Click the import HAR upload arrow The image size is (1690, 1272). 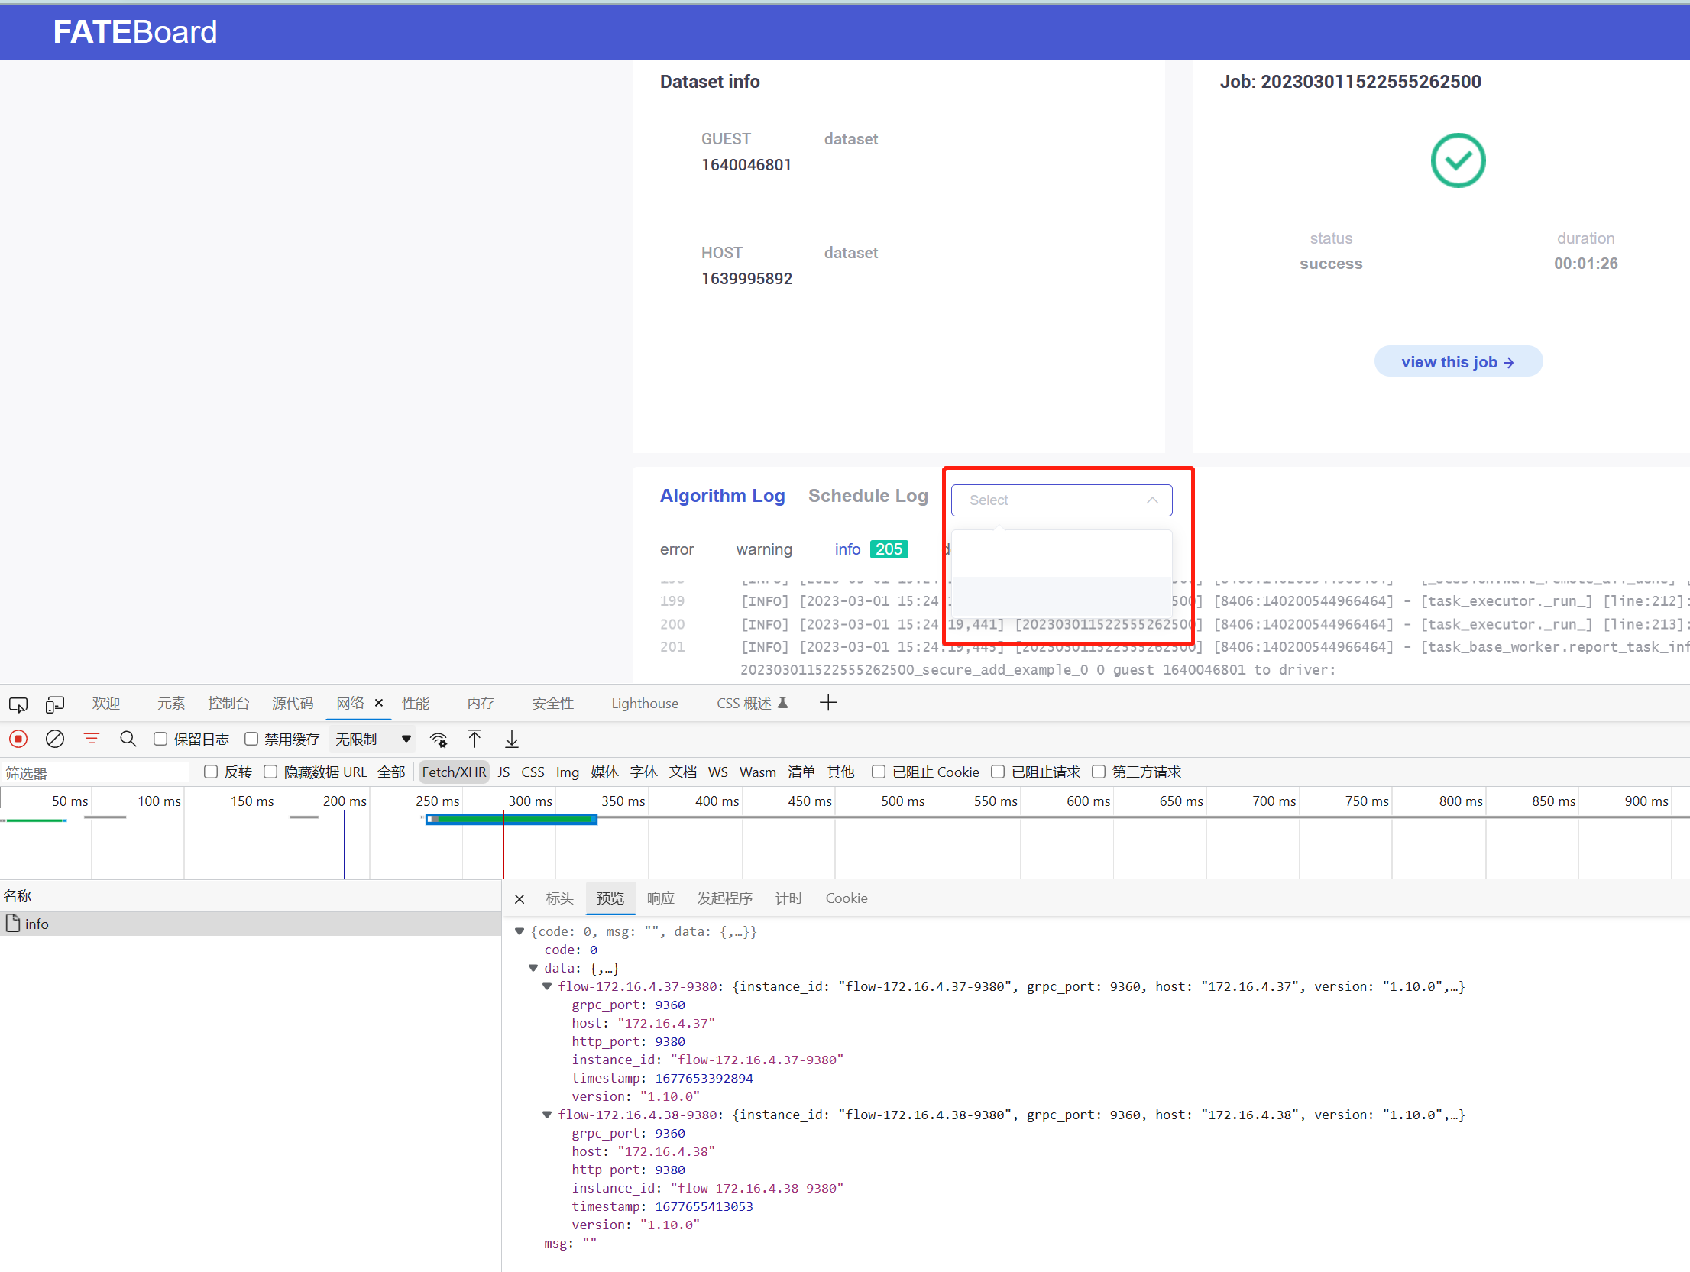[474, 739]
